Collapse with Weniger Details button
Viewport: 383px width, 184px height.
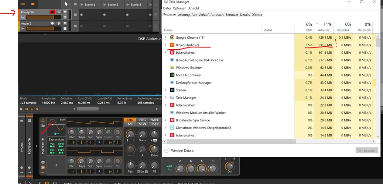pos(179,151)
